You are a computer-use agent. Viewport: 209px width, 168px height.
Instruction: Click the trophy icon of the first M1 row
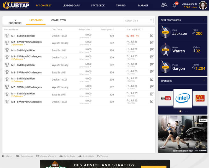[7, 35]
